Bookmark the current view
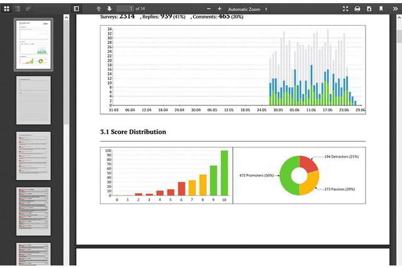The width and height of the screenshot is (402, 268). 381,9
